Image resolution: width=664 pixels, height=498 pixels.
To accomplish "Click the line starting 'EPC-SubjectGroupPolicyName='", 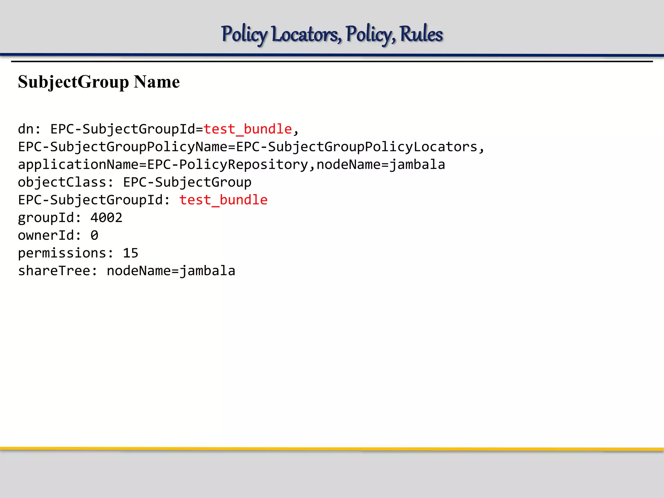I will pos(251,147).
